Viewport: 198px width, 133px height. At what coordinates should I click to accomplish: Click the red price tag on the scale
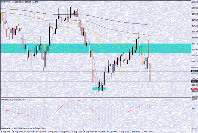point(195,89)
